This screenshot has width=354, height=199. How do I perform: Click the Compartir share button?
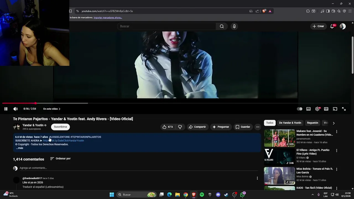click(197, 127)
